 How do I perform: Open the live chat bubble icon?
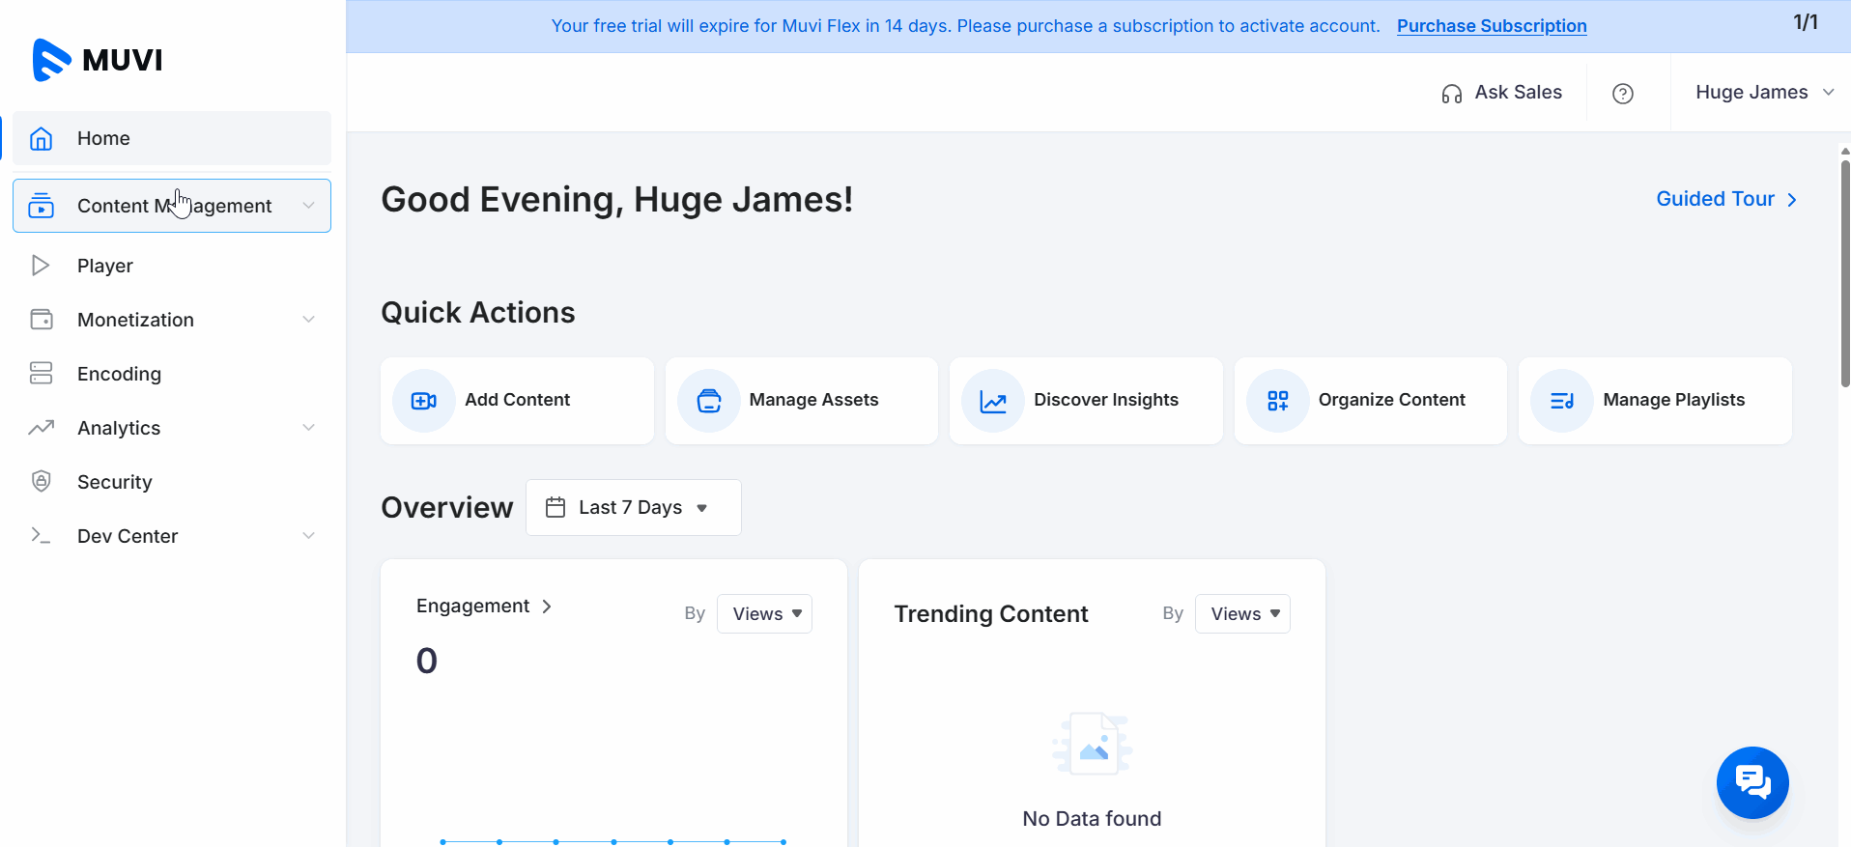pyautogui.click(x=1752, y=782)
